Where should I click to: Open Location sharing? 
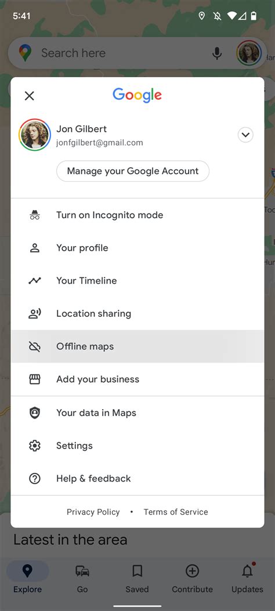coord(137,313)
